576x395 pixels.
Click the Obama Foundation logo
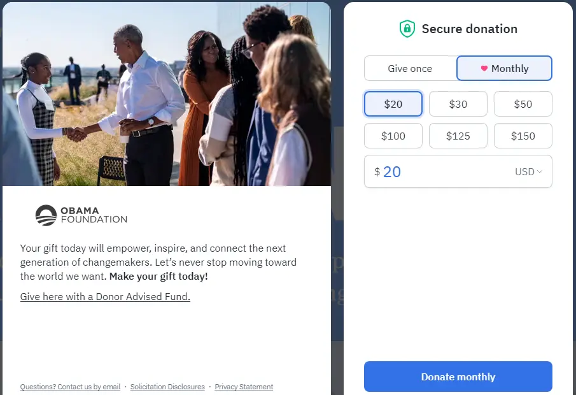click(81, 215)
